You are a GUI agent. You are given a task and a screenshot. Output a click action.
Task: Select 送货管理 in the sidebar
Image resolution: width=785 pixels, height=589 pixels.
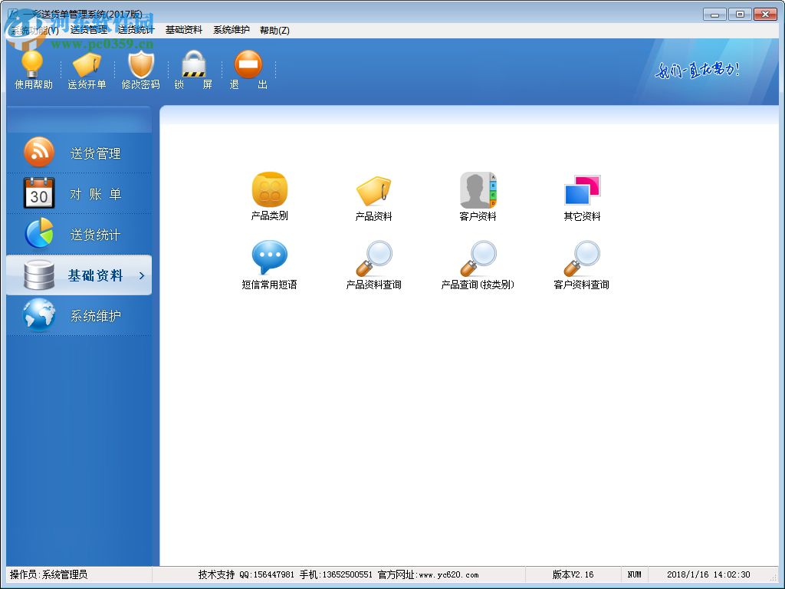79,153
